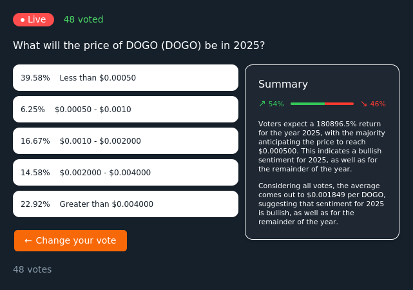Click the red part of sentiment bar
The width and height of the screenshot is (413, 290).
point(339,103)
